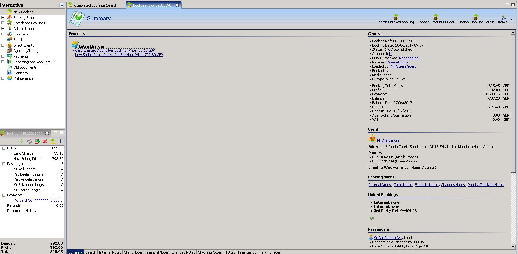Expand the Administrator tree node
518x254 pixels.
pyautogui.click(x=3, y=29)
